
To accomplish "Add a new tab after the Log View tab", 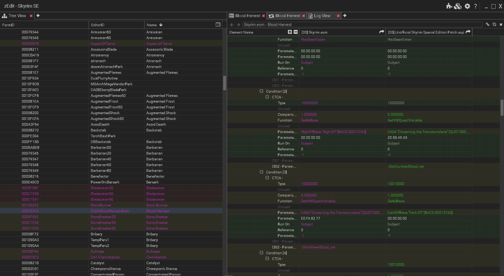I will [345, 16].
